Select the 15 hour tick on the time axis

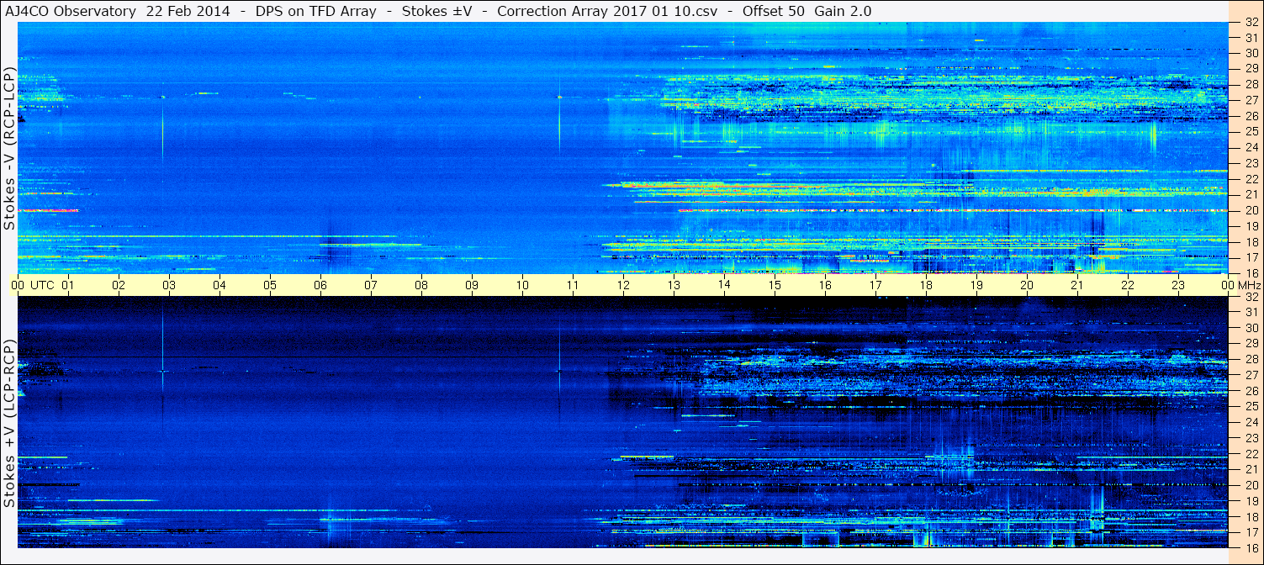pyautogui.click(x=775, y=285)
